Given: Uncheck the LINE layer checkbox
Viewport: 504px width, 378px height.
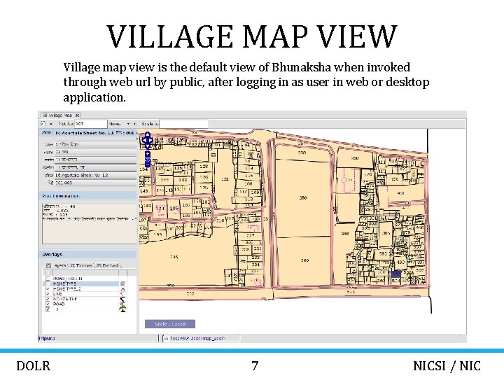Looking at the screenshot, I should [x=48, y=294].
